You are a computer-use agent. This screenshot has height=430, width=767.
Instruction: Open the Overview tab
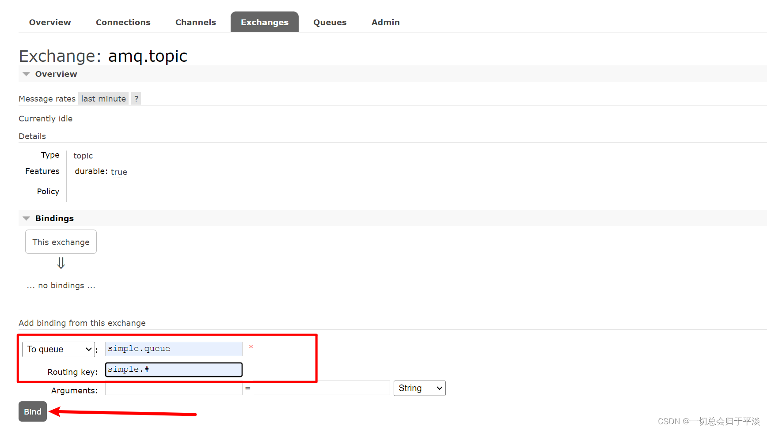50,22
